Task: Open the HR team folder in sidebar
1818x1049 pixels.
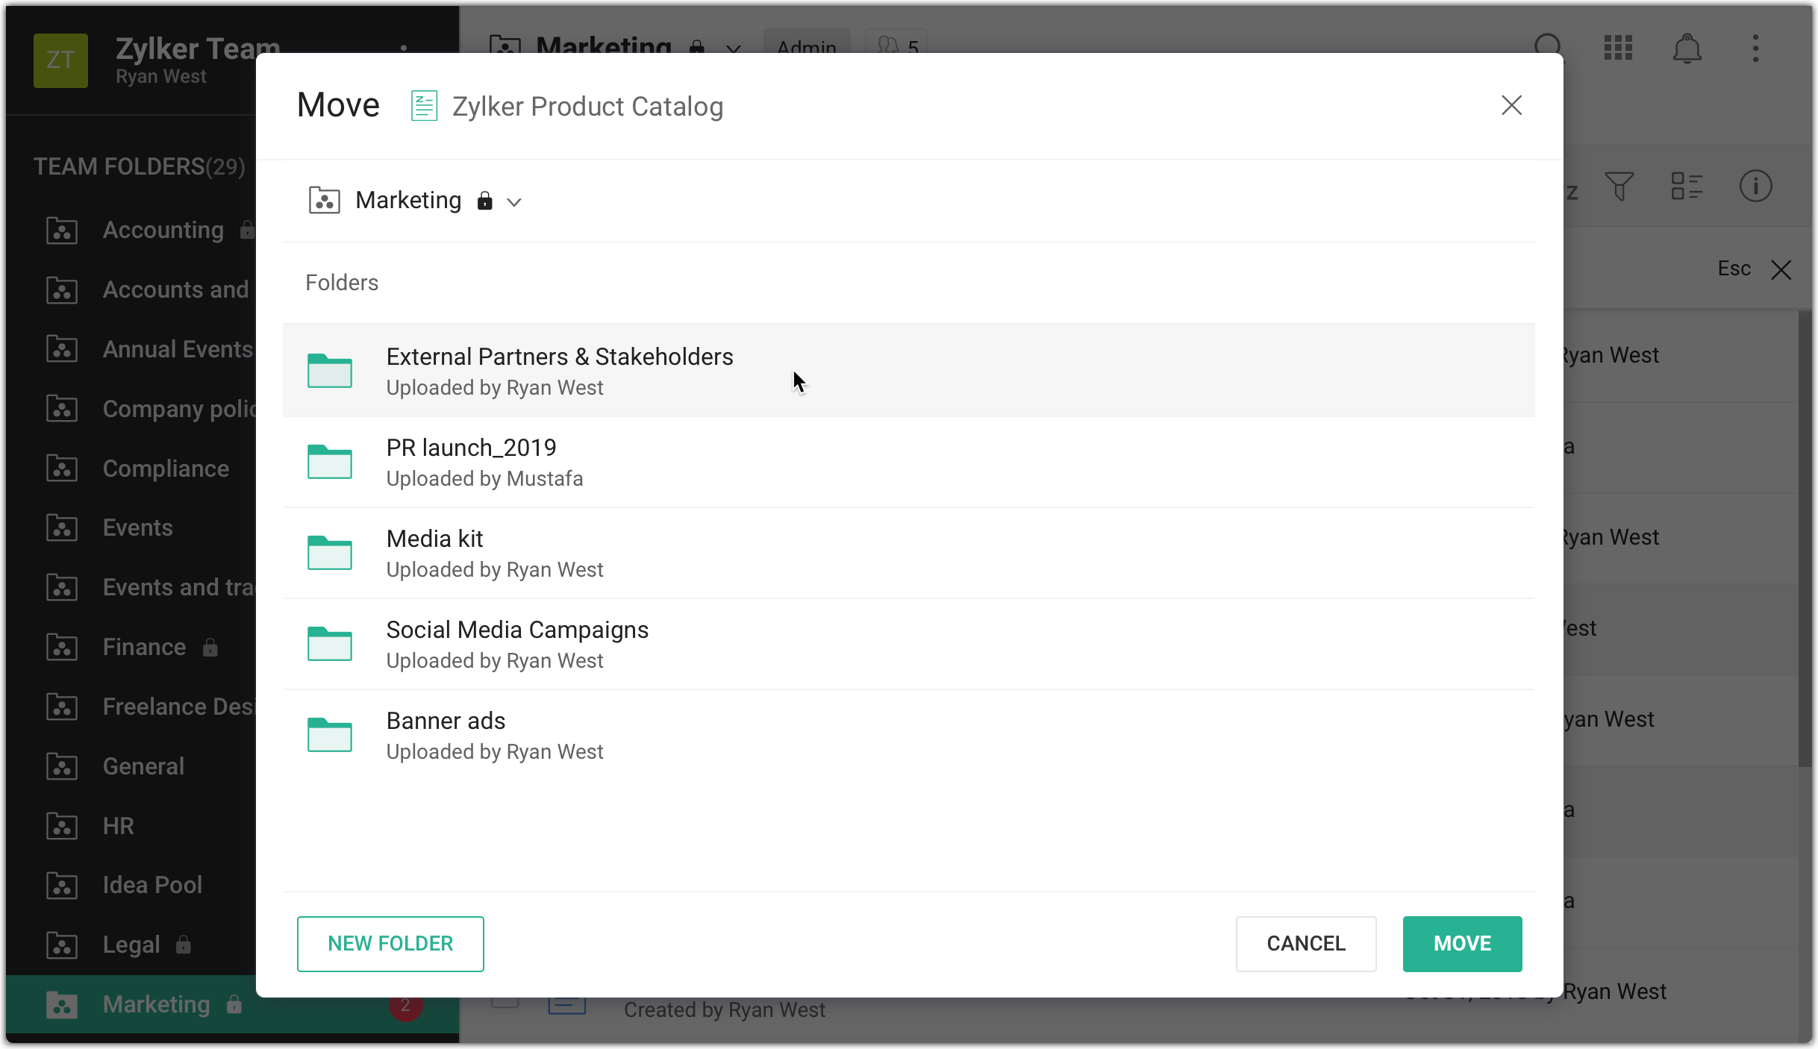Action: (118, 826)
